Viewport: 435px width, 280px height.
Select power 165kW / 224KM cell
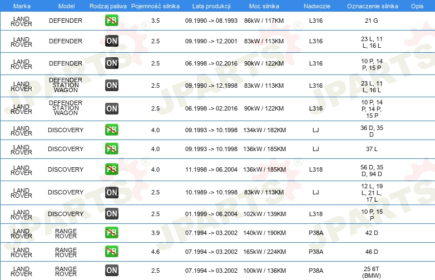click(264, 252)
